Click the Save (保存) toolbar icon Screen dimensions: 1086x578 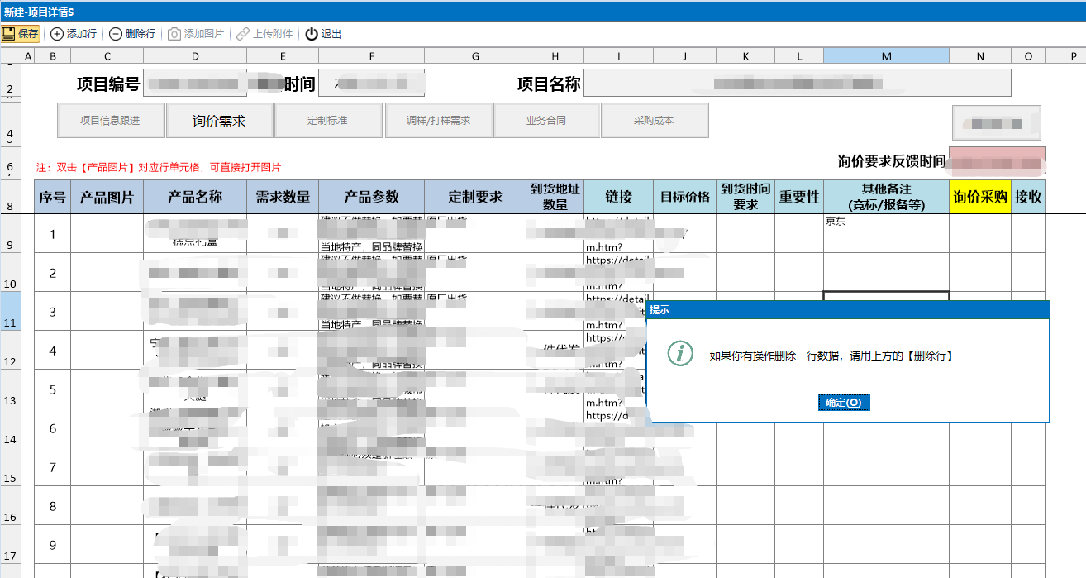pyautogui.click(x=9, y=34)
